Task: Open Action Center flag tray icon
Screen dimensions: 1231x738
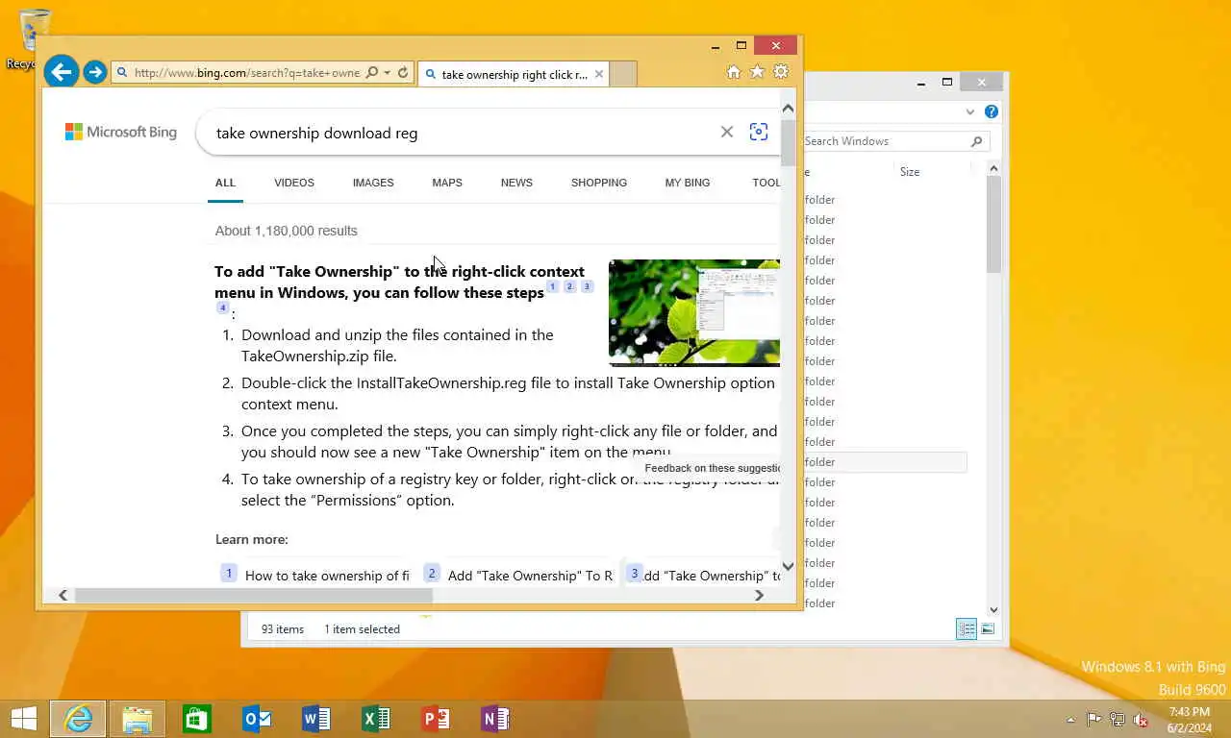Action: [x=1094, y=719]
